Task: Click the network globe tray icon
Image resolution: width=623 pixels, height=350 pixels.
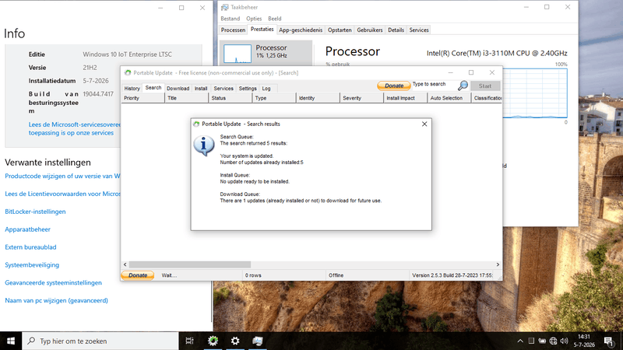Action: tap(553, 341)
